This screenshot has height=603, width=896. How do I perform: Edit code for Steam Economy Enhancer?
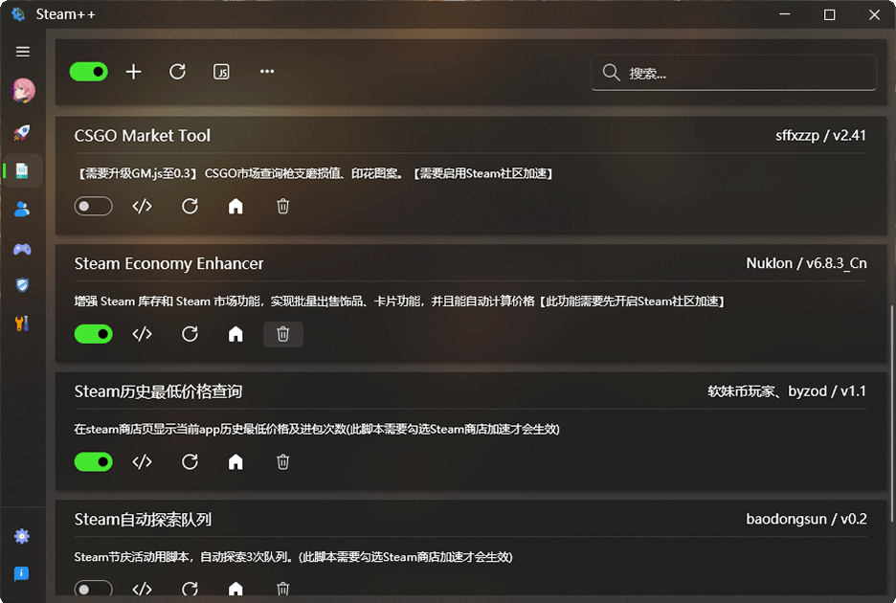tap(142, 333)
